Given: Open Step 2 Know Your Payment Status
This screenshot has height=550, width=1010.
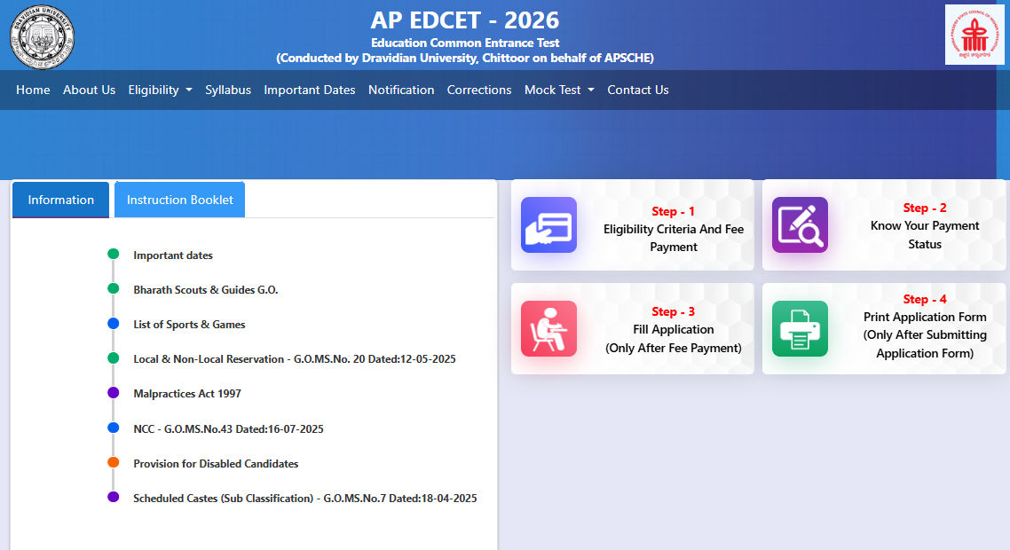Looking at the screenshot, I should click(924, 226).
